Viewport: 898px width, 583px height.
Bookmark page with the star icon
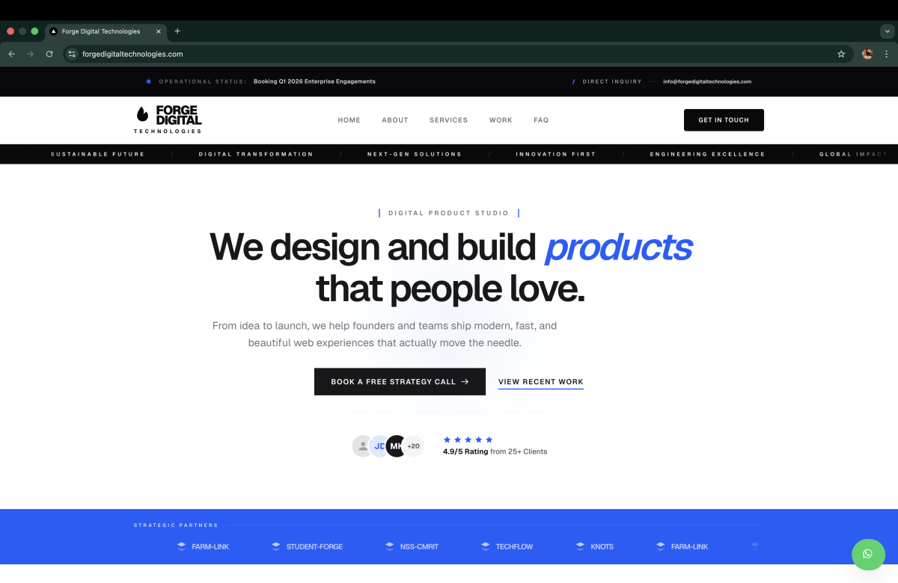pos(841,54)
